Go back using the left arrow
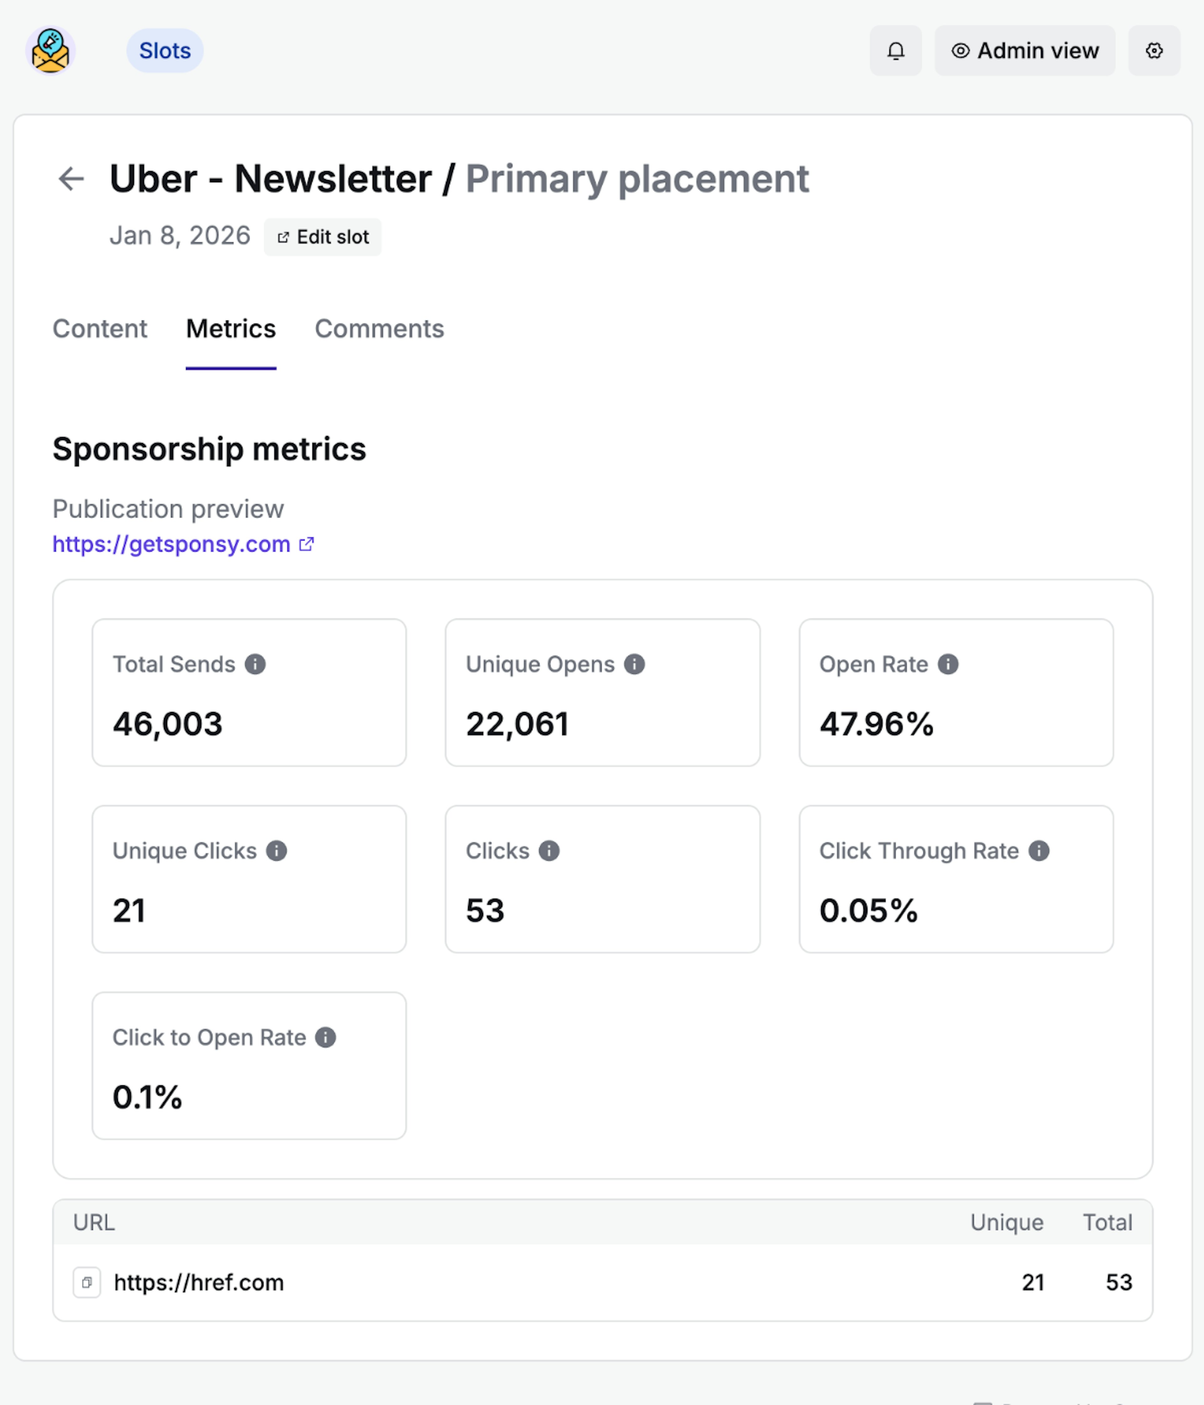The height and width of the screenshot is (1405, 1204). coord(71,179)
